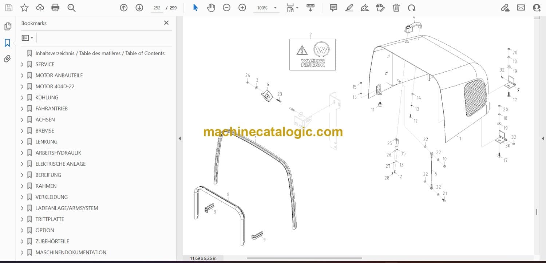The image size is (546, 263).
Task: Upload the file to cloud storage
Action: (40, 8)
